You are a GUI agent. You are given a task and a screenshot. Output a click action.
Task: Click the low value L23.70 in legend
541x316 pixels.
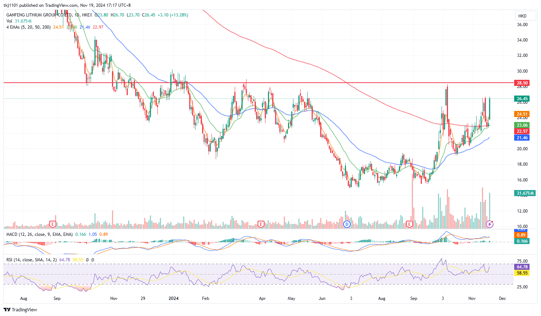click(x=133, y=15)
